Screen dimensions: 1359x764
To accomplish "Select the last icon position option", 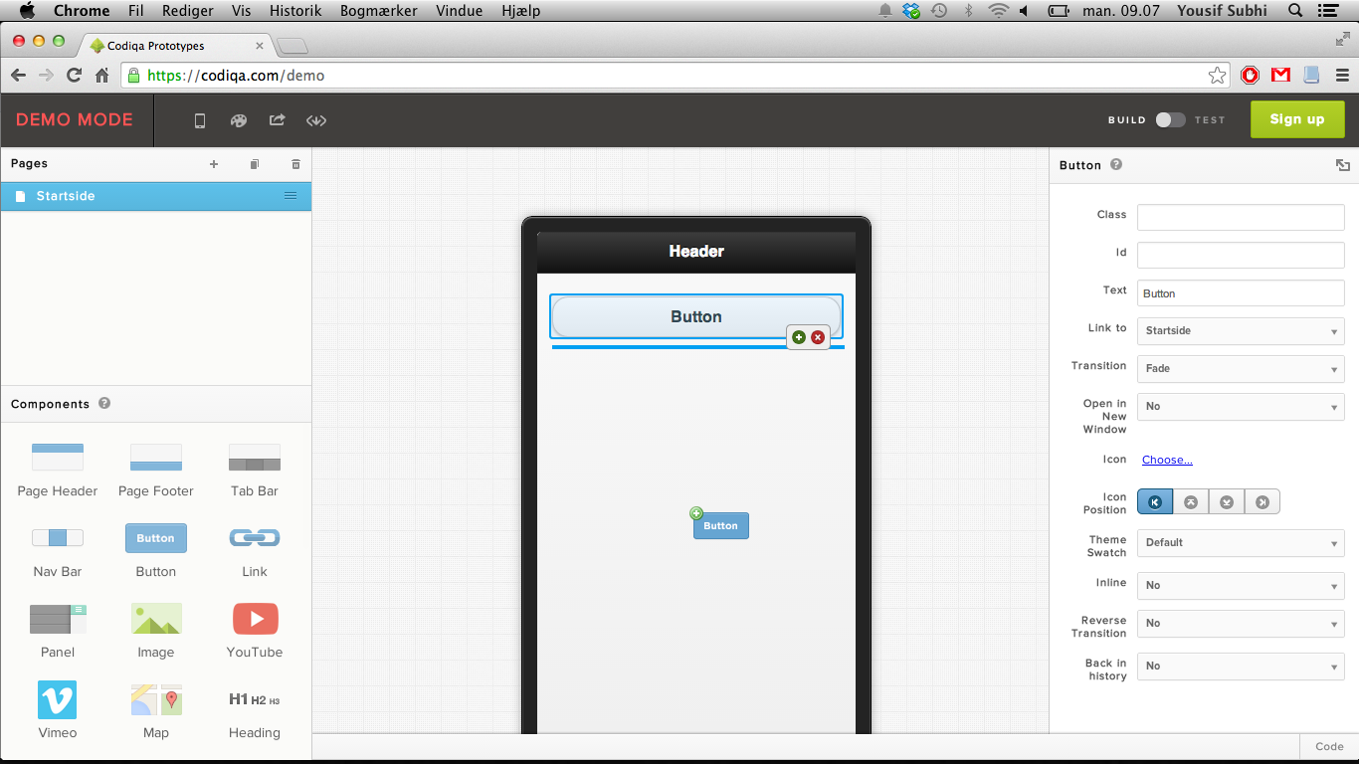I will (1262, 502).
